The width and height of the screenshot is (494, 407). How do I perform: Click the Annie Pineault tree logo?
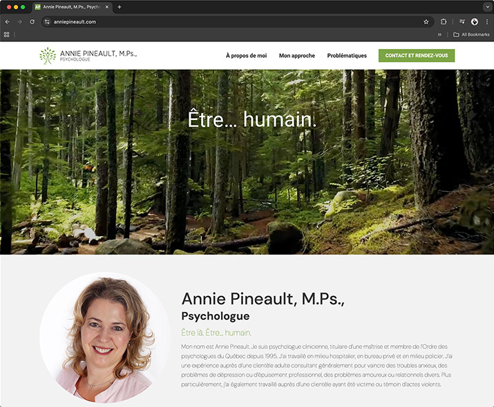tap(48, 56)
